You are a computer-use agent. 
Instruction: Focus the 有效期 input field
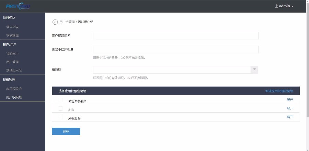point(172,70)
